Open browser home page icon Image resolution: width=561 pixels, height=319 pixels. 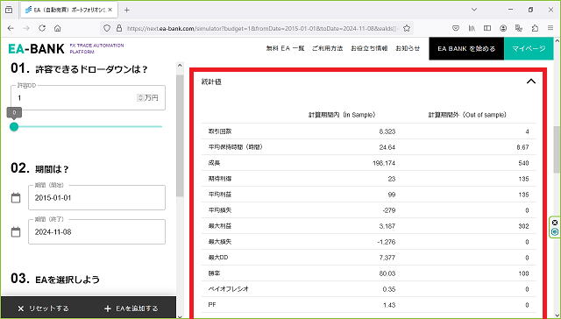[x=58, y=28]
